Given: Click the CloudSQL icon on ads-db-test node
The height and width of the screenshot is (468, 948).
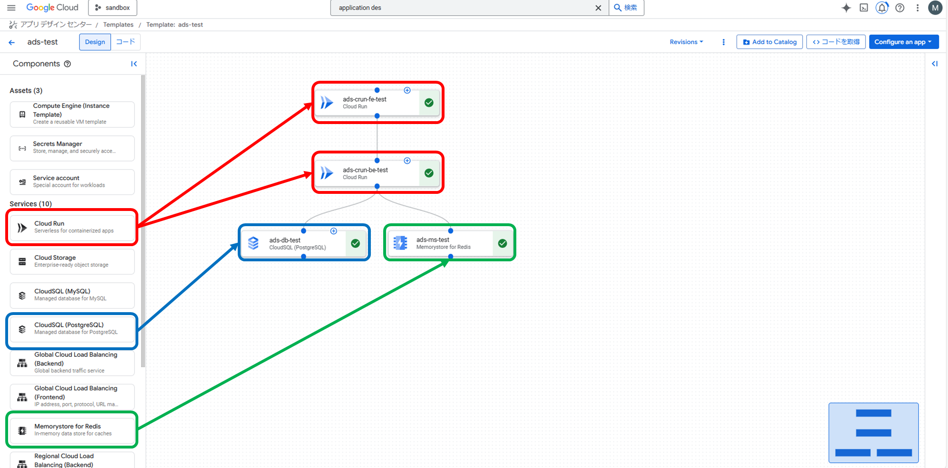Looking at the screenshot, I should tap(253, 243).
